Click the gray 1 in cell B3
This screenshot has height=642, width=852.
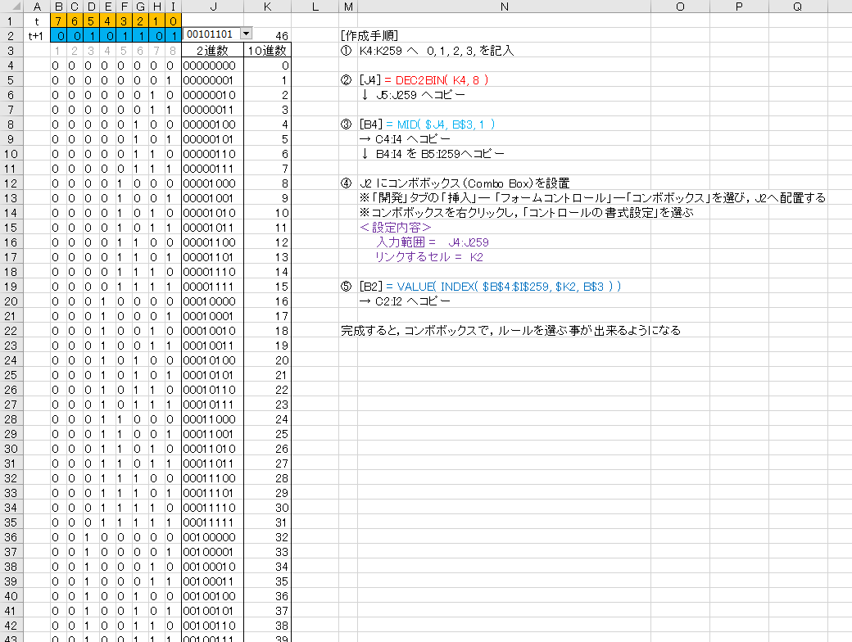tap(58, 51)
